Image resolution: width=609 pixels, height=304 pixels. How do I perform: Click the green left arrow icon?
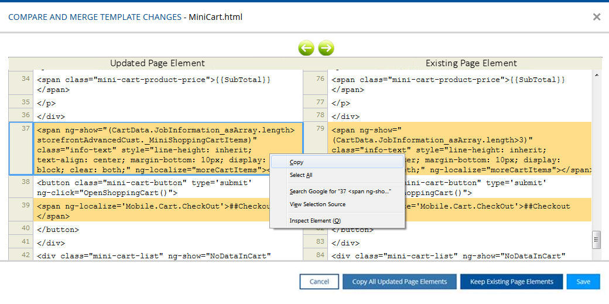(x=306, y=48)
